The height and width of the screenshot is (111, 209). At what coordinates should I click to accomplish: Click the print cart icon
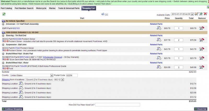coord(103,14)
